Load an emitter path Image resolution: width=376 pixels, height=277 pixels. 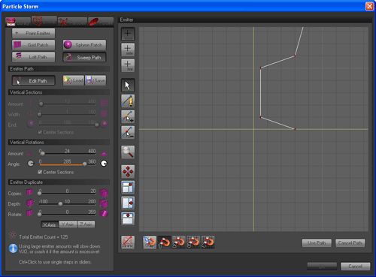[x=74, y=80]
